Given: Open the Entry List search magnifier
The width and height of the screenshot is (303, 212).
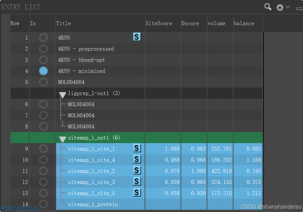Looking at the screenshot, I should pyautogui.click(x=268, y=7).
